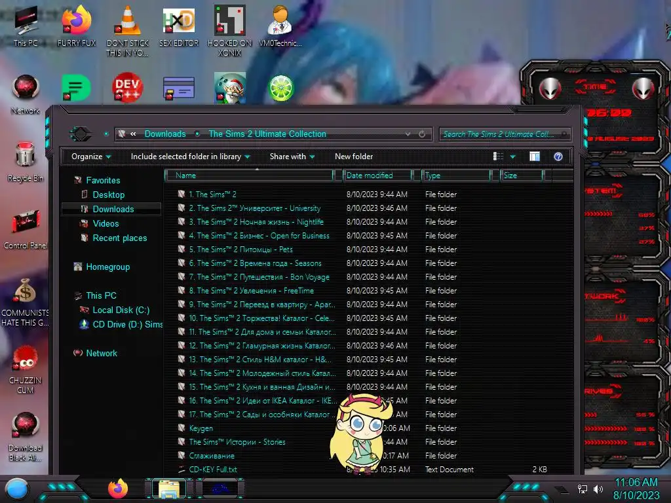
Task: Open the volume speaker tray icon
Action: [x=598, y=489]
